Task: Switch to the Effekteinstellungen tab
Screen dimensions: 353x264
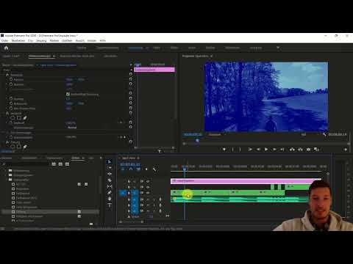Action: [x=40, y=56]
